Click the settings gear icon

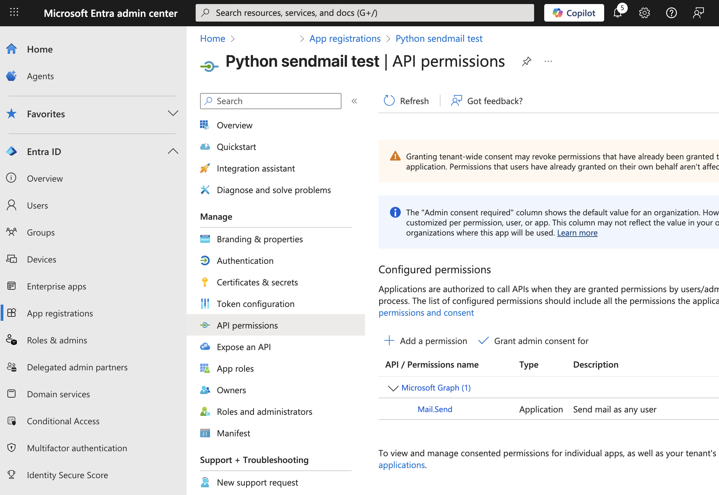(644, 13)
